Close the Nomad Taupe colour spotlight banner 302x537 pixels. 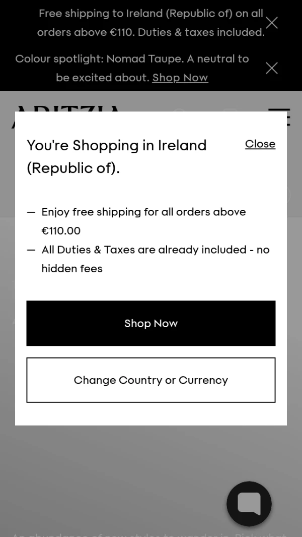(x=271, y=68)
